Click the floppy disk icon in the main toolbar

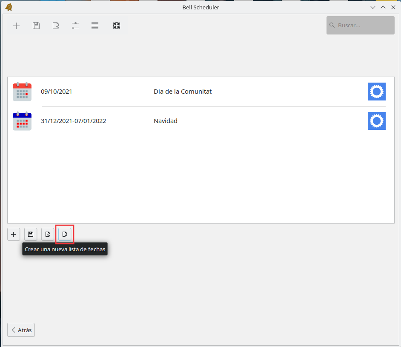tap(36, 26)
